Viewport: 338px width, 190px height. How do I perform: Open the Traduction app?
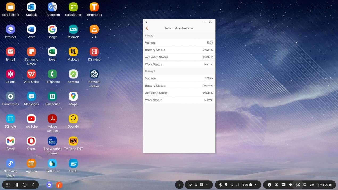pos(52,7)
